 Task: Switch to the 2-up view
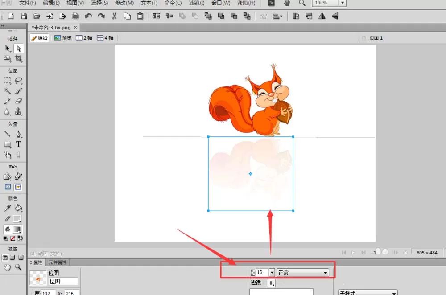coord(84,38)
